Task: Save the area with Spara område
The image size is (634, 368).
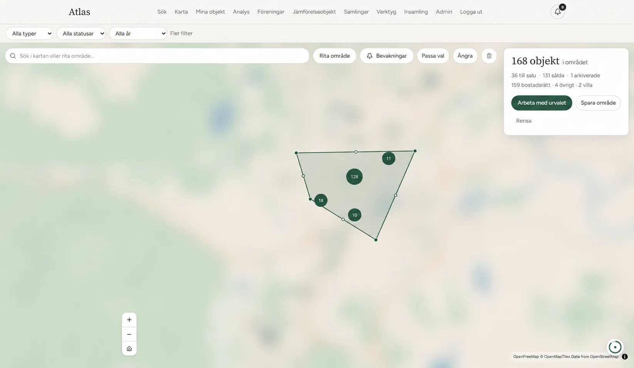Action: pyautogui.click(x=598, y=103)
